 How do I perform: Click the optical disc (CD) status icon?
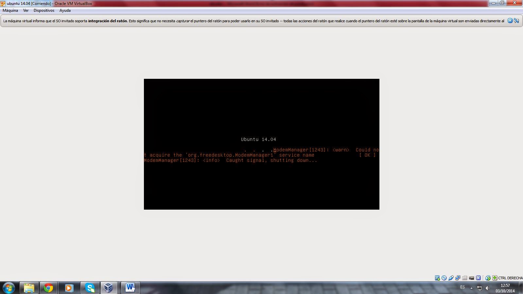coord(444,278)
